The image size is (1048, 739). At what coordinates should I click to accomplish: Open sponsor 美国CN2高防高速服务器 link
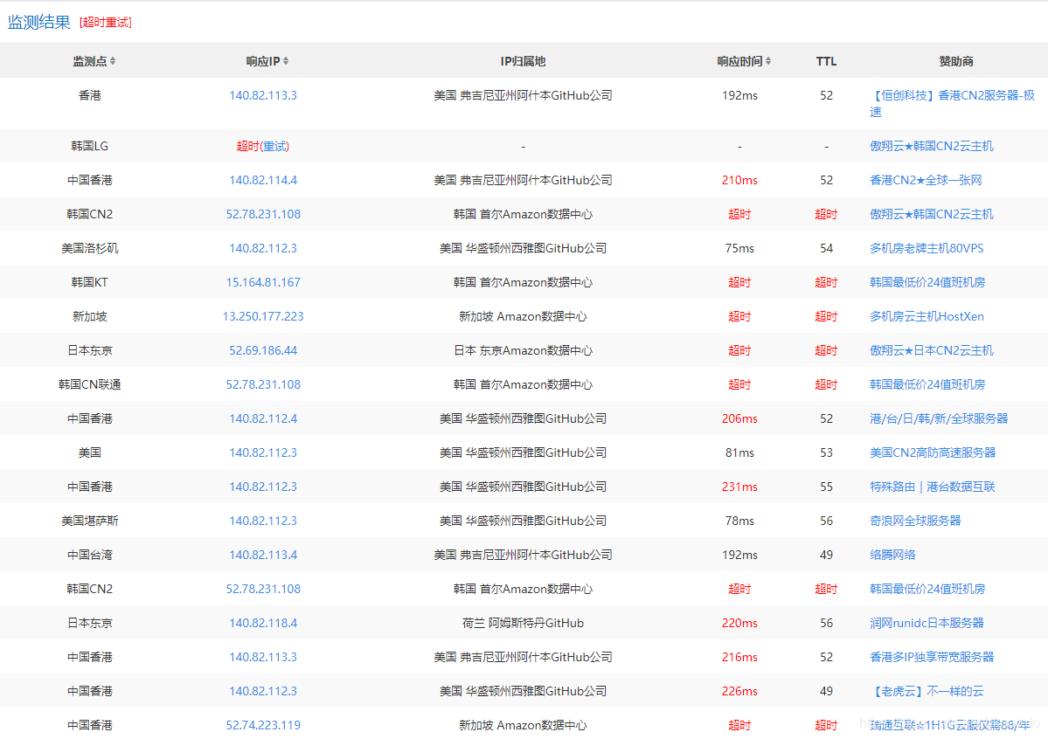point(933,452)
